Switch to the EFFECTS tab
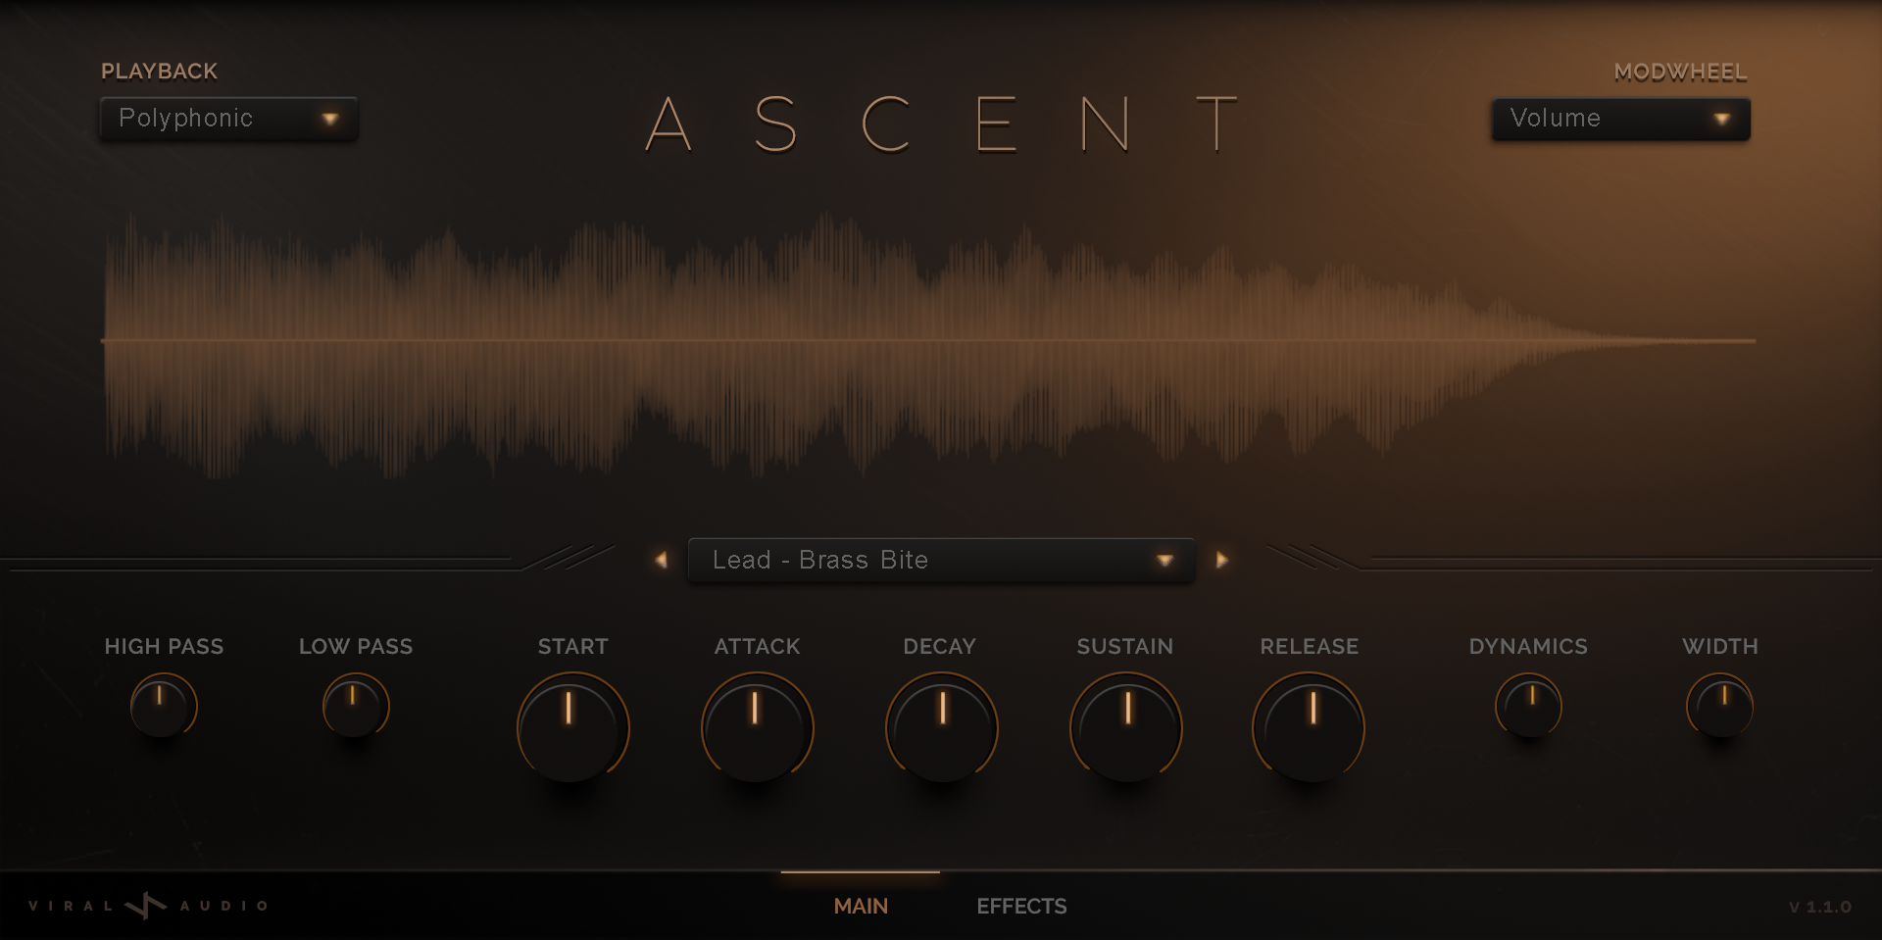1882x940 pixels. 1021,906
